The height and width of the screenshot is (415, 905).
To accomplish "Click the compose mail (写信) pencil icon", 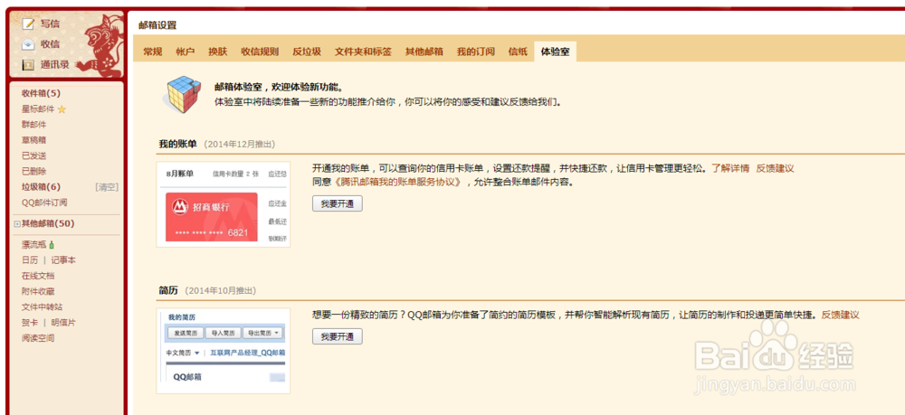I will tap(28, 24).
